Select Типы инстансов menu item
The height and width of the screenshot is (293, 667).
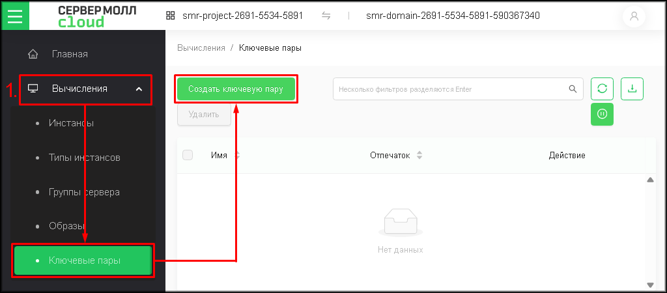tap(84, 158)
